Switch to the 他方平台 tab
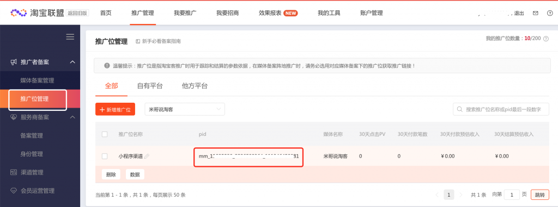The image size is (558, 207). [195, 86]
